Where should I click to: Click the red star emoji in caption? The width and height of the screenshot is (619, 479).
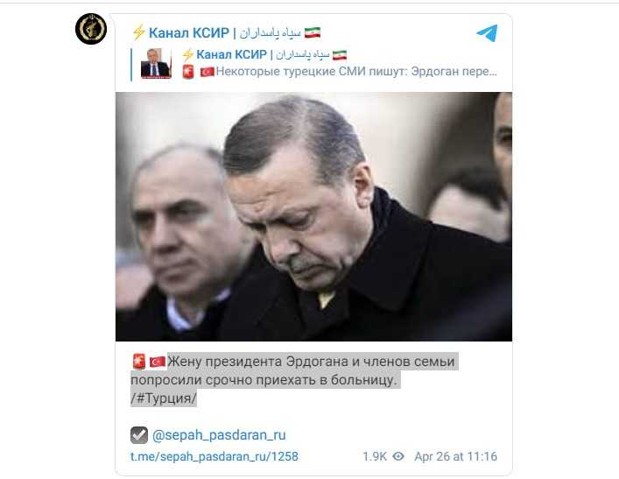coord(139,362)
